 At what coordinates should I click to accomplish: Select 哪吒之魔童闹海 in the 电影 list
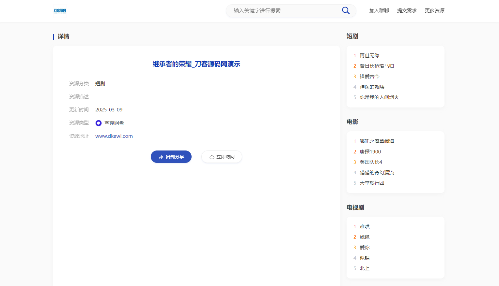click(x=377, y=141)
